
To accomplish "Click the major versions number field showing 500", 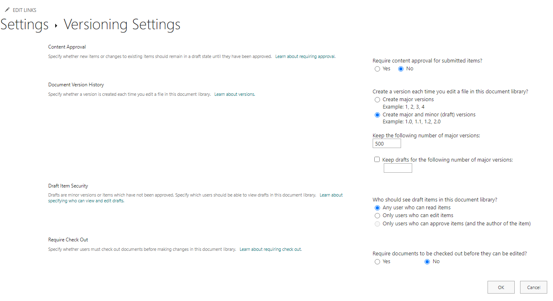I will tap(387, 144).
